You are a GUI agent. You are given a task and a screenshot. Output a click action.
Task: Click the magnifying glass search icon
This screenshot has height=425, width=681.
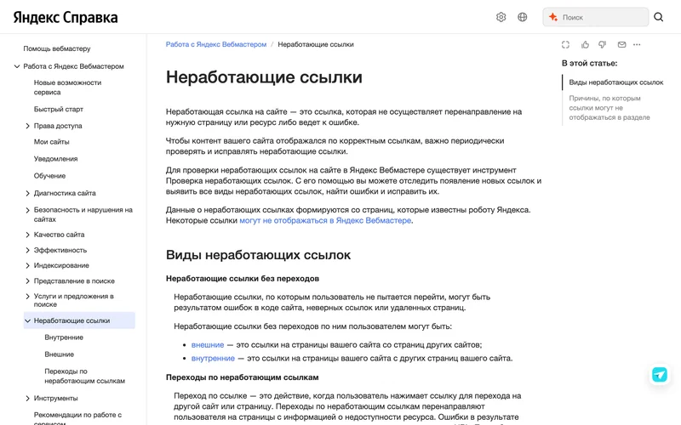click(x=658, y=17)
